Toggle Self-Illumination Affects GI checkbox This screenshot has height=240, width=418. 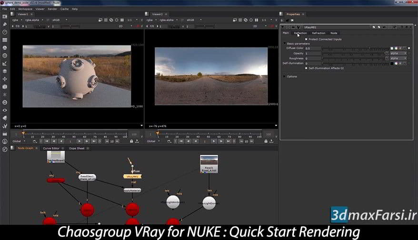point(306,68)
